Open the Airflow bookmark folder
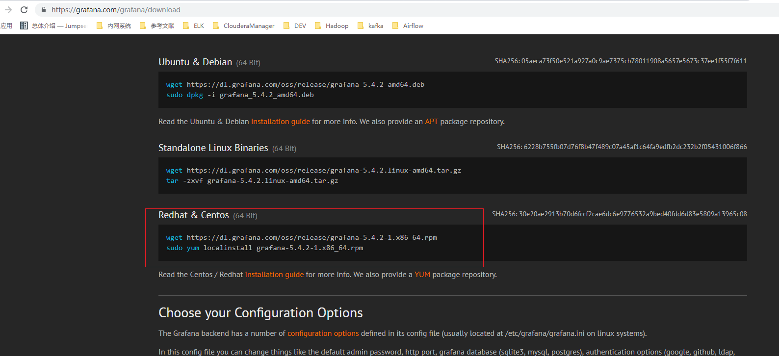This screenshot has width=779, height=356. coord(408,26)
